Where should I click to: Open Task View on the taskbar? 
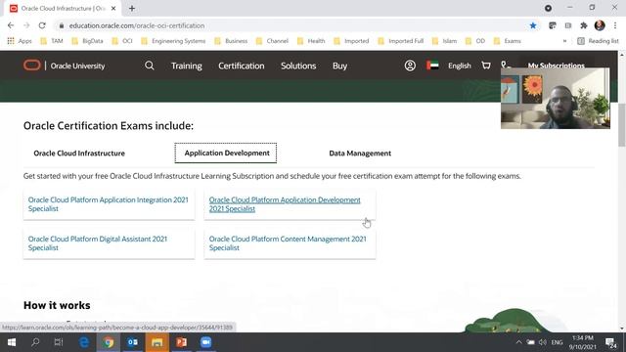59,342
